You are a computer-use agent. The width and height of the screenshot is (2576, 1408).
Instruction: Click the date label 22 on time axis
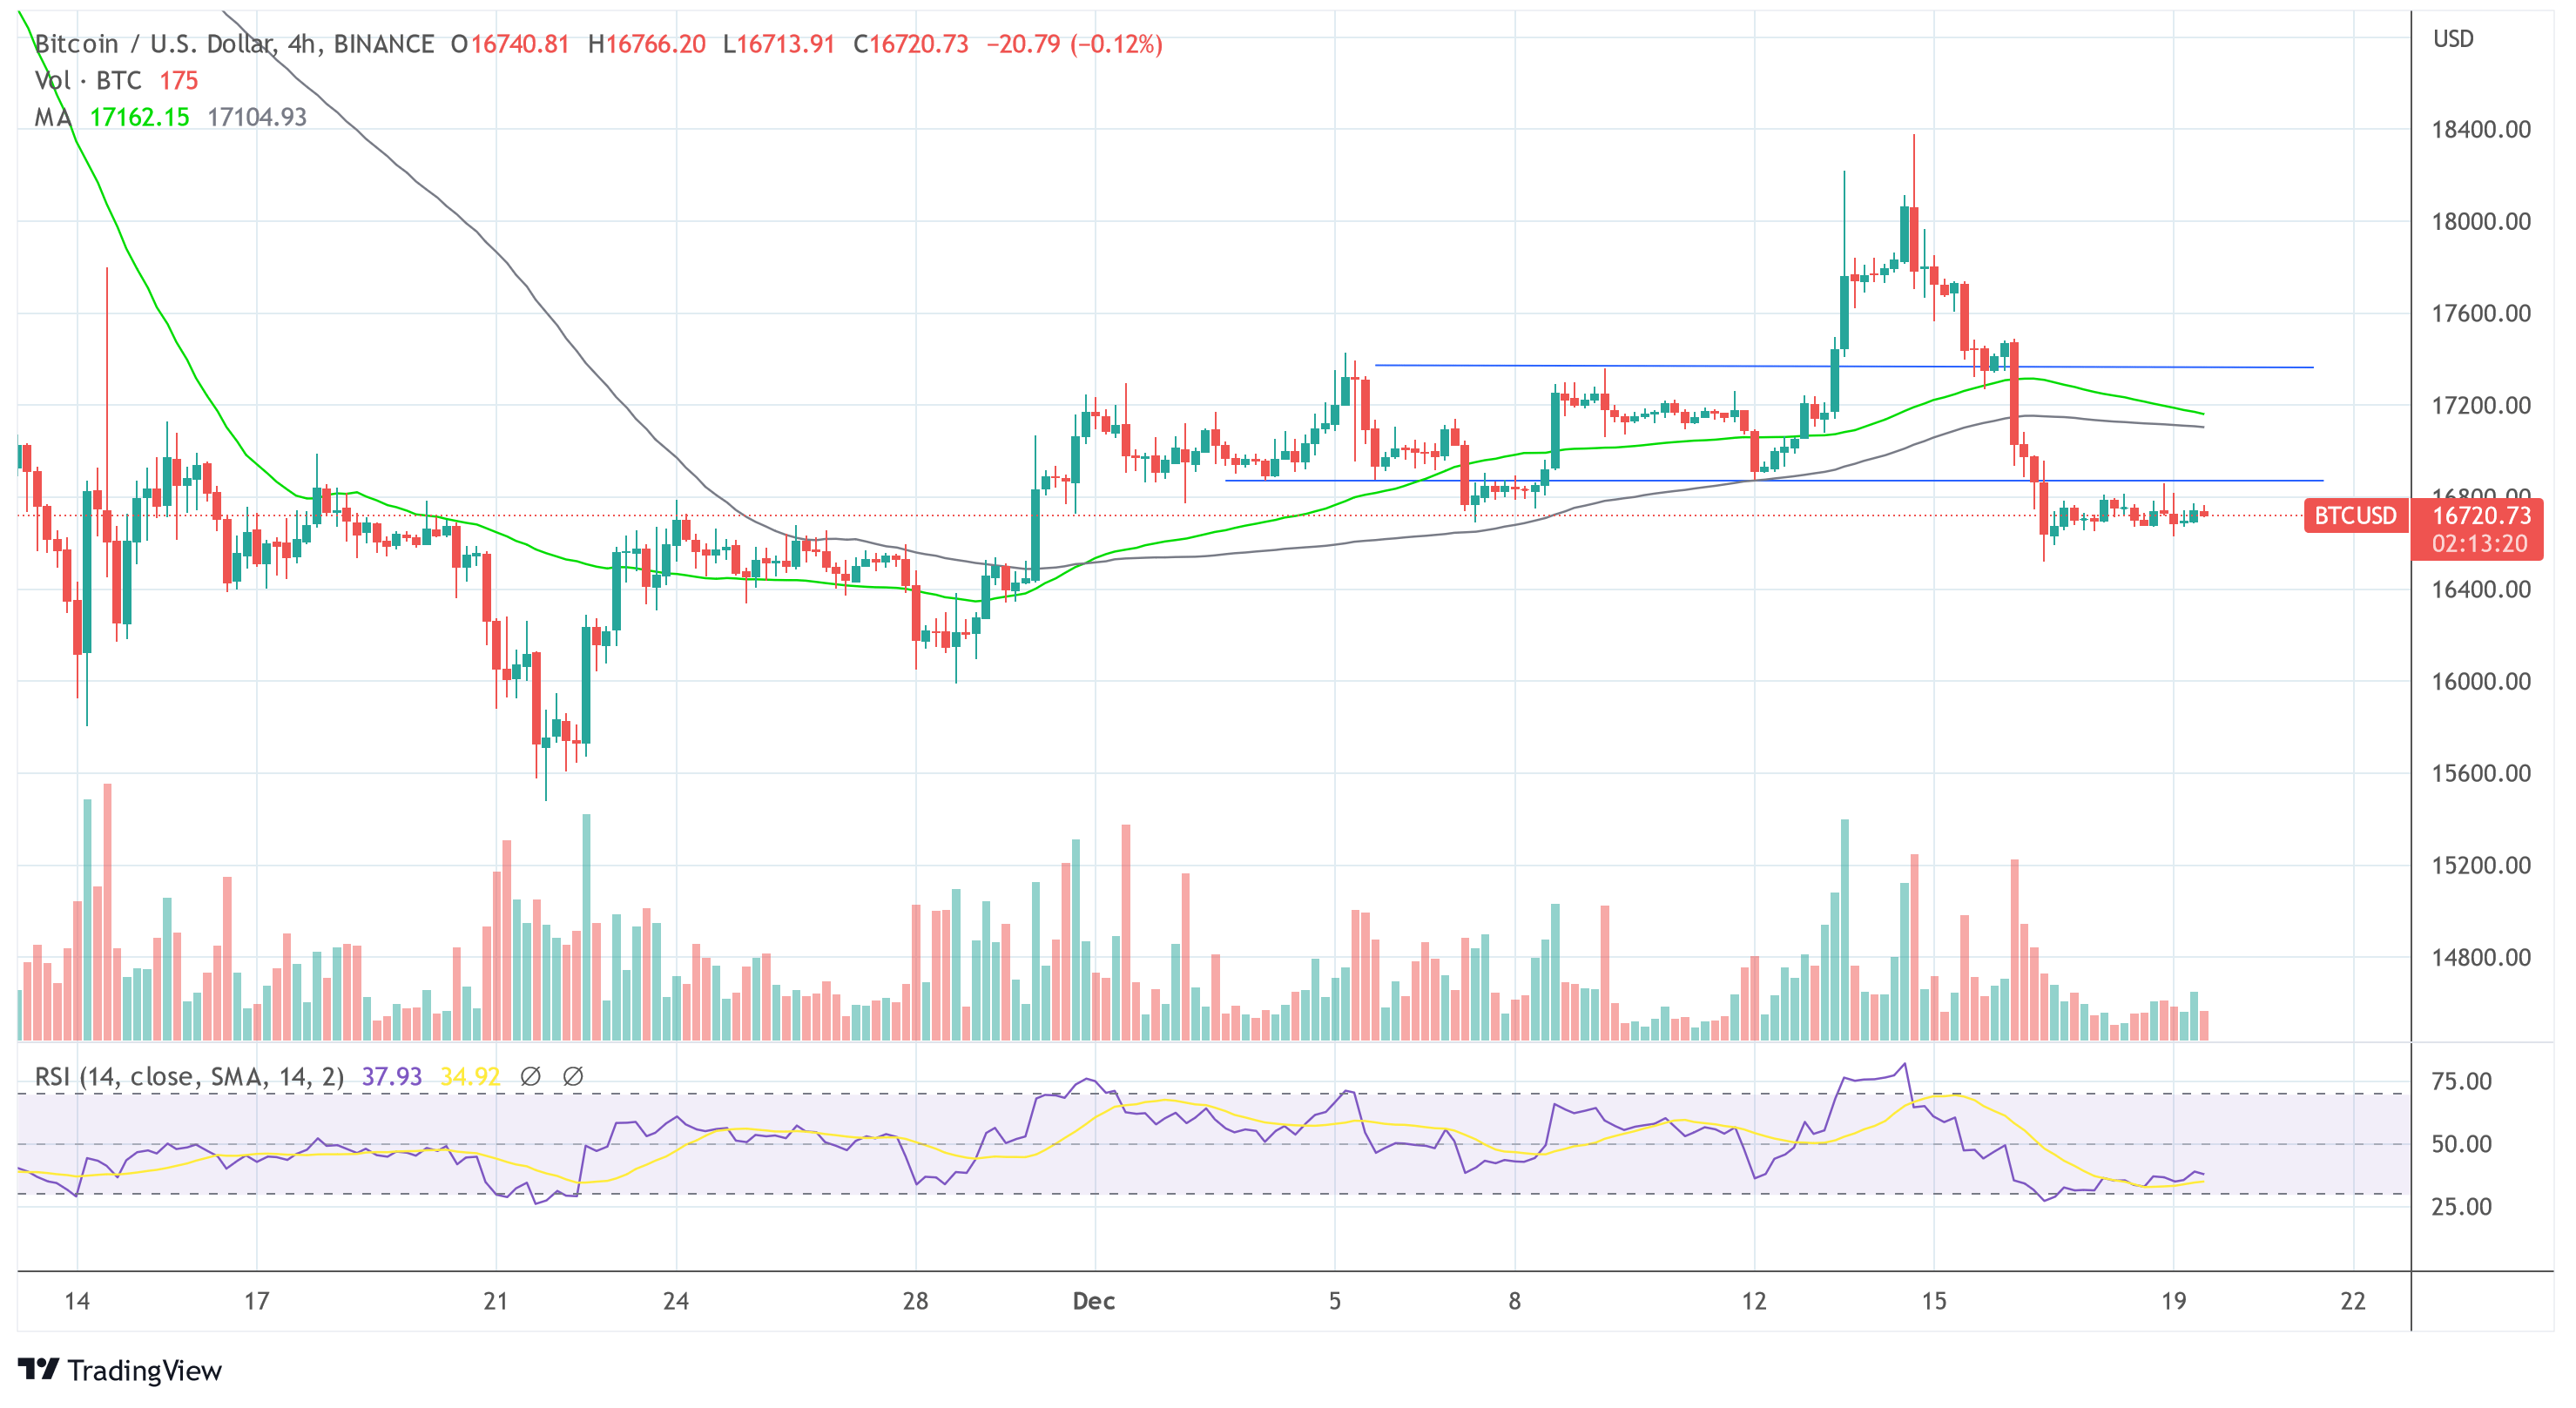coord(2353,1301)
